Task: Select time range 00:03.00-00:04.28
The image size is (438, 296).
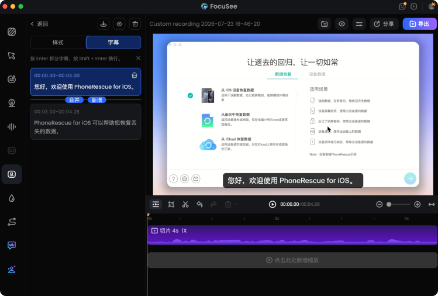Action: pos(57,112)
